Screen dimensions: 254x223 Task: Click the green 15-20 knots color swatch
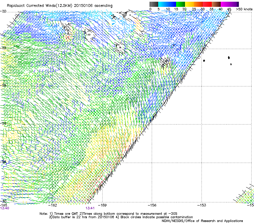click(x=181, y=4)
